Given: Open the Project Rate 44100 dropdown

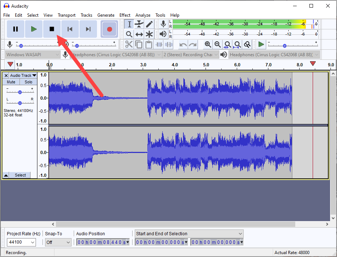Looking at the screenshot, I should click(x=21, y=242).
